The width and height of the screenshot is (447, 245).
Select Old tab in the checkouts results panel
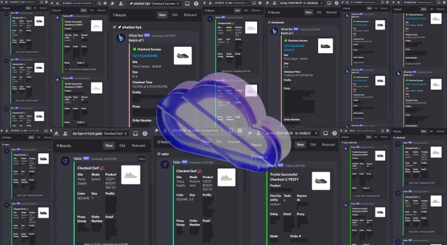(319, 12)
